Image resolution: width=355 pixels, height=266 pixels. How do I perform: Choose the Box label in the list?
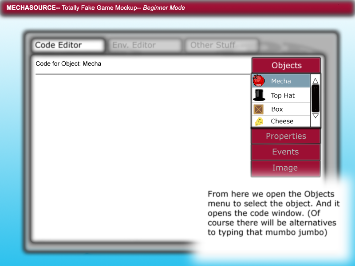pos(277,109)
